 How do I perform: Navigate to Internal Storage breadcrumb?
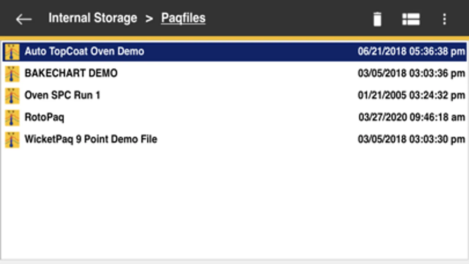(93, 18)
